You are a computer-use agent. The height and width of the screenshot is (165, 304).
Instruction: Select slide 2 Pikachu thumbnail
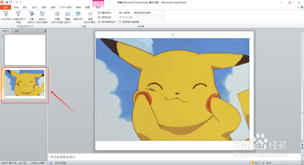25,83
